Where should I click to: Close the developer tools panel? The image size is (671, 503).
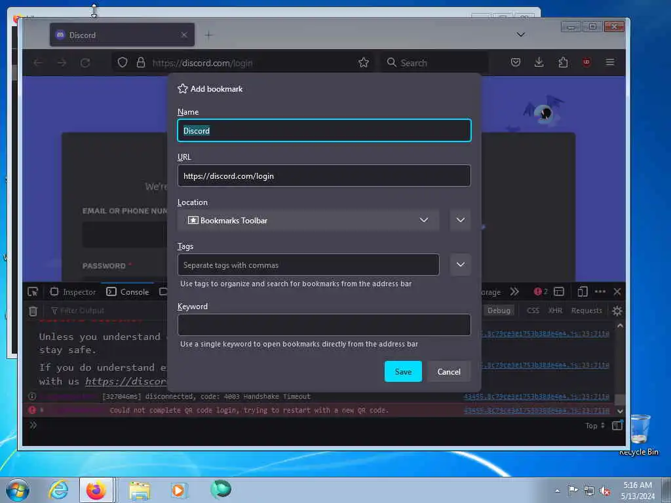coord(617,291)
